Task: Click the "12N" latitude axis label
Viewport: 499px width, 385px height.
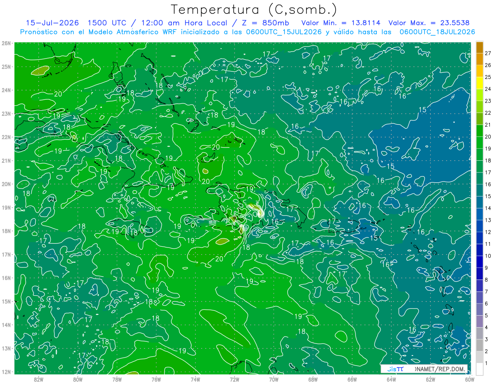Action: (6, 372)
